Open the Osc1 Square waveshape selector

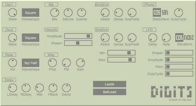pyautogui.click(x=31, y=13)
